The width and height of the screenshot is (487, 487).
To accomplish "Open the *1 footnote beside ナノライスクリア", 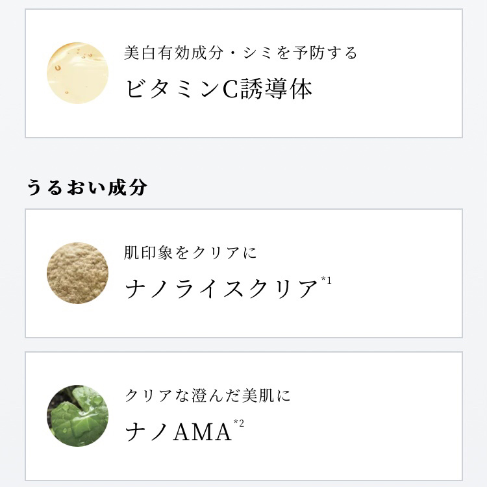I will 326,281.
